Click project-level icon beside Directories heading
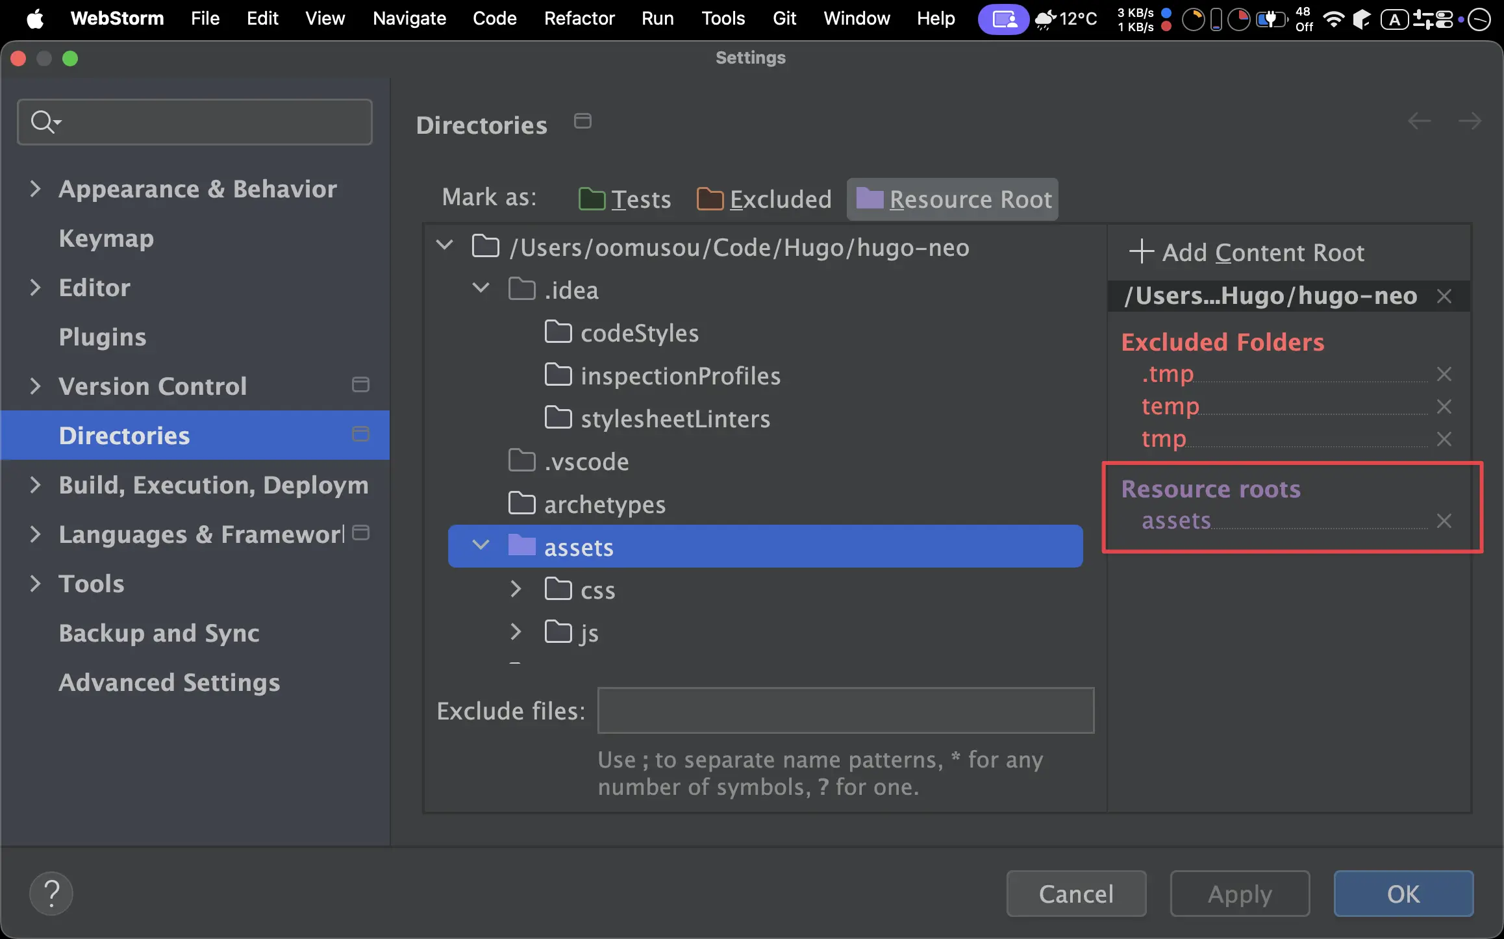Screen dimensions: 1504x939 coord(583,121)
